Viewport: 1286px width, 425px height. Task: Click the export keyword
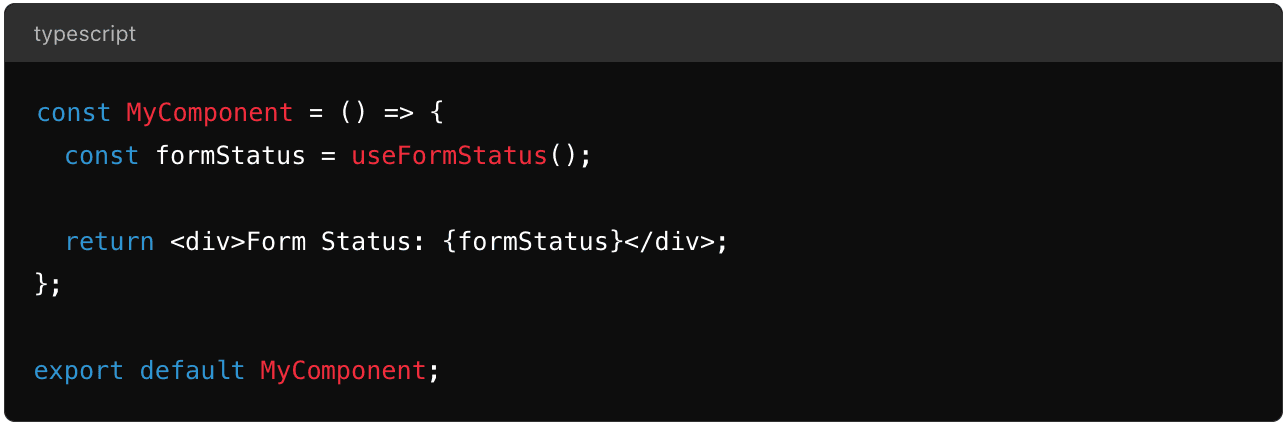tap(79, 371)
